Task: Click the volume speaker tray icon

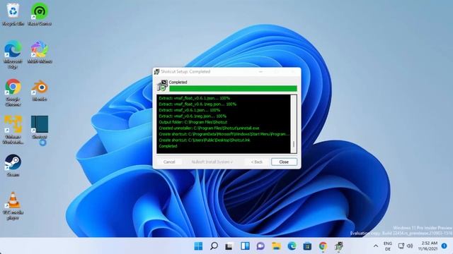Action: pyautogui.click(x=410, y=246)
